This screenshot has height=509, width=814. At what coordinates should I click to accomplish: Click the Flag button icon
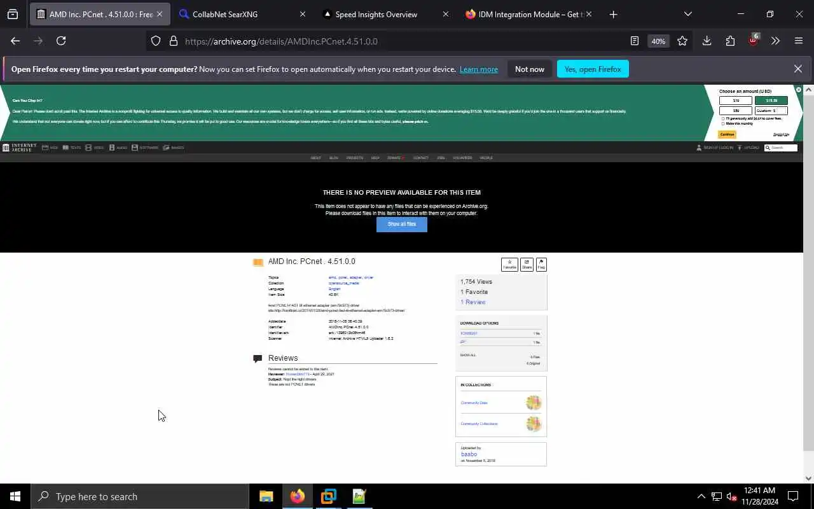click(541, 264)
